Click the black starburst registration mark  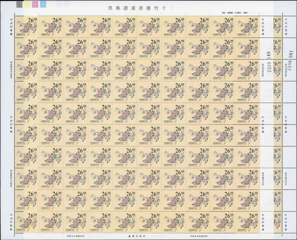pos(19,4)
